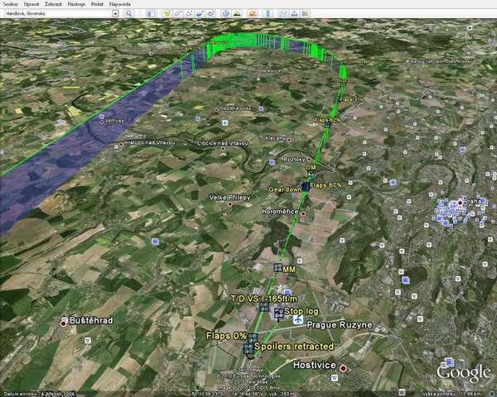Select the add placemark pin tool
This screenshot has height=397, width=497.
(x=166, y=15)
